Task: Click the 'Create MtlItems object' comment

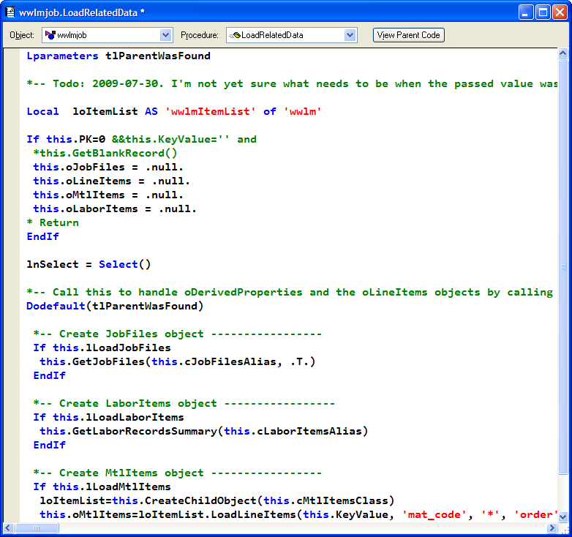Action: [x=178, y=473]
